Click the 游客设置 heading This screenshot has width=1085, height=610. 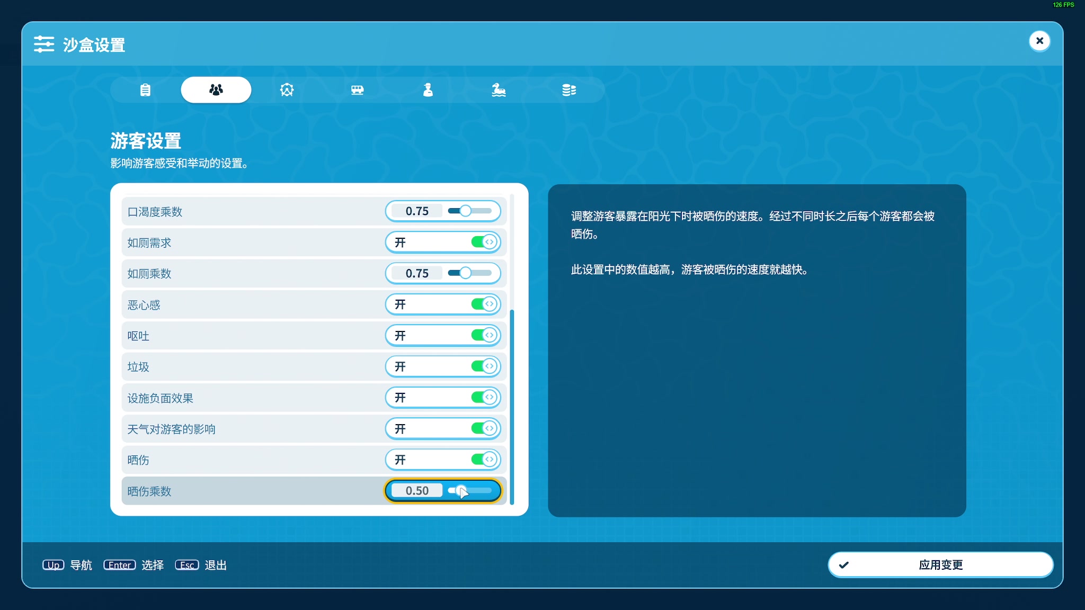(146, 141)
